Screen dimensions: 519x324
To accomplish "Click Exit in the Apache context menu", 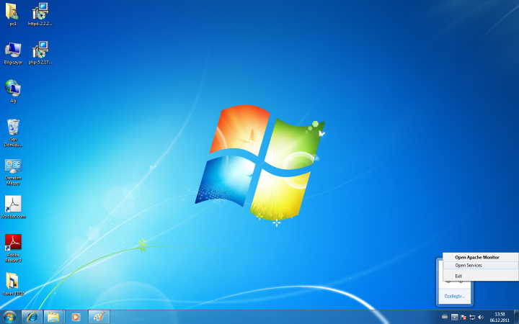I will point(458,276).
